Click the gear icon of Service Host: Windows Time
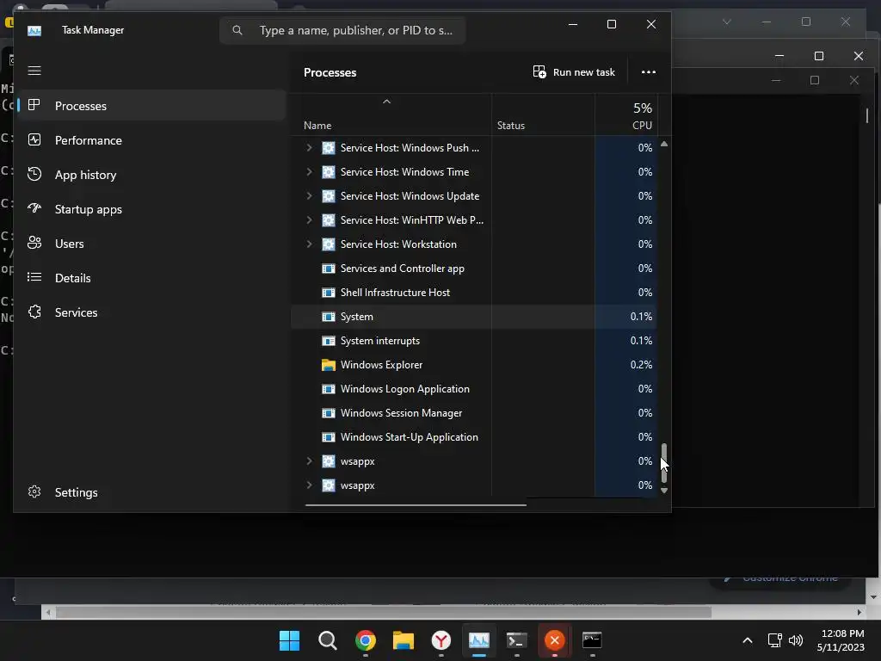Image resolution: width=881 pixels, height=661 pixels. 328,172
